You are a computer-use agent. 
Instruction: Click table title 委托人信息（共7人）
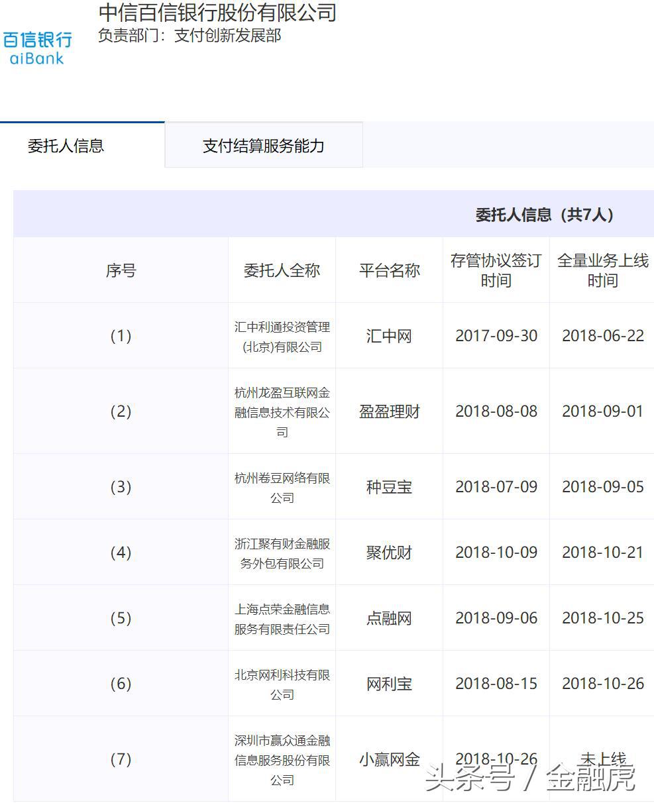pos(545,215)
